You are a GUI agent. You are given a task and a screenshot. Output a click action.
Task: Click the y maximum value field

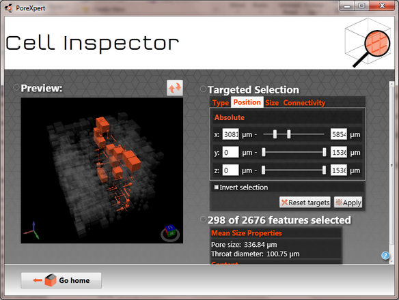[x=339, y=152]
